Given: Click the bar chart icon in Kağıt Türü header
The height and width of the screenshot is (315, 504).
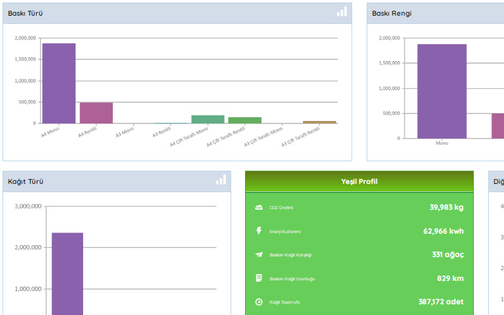Looking at the screenshot, I should pos(220,180).
